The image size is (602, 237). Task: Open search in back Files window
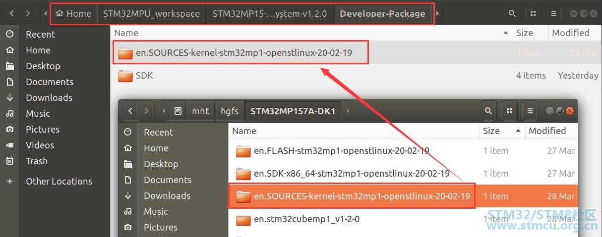tap(512, 13)
